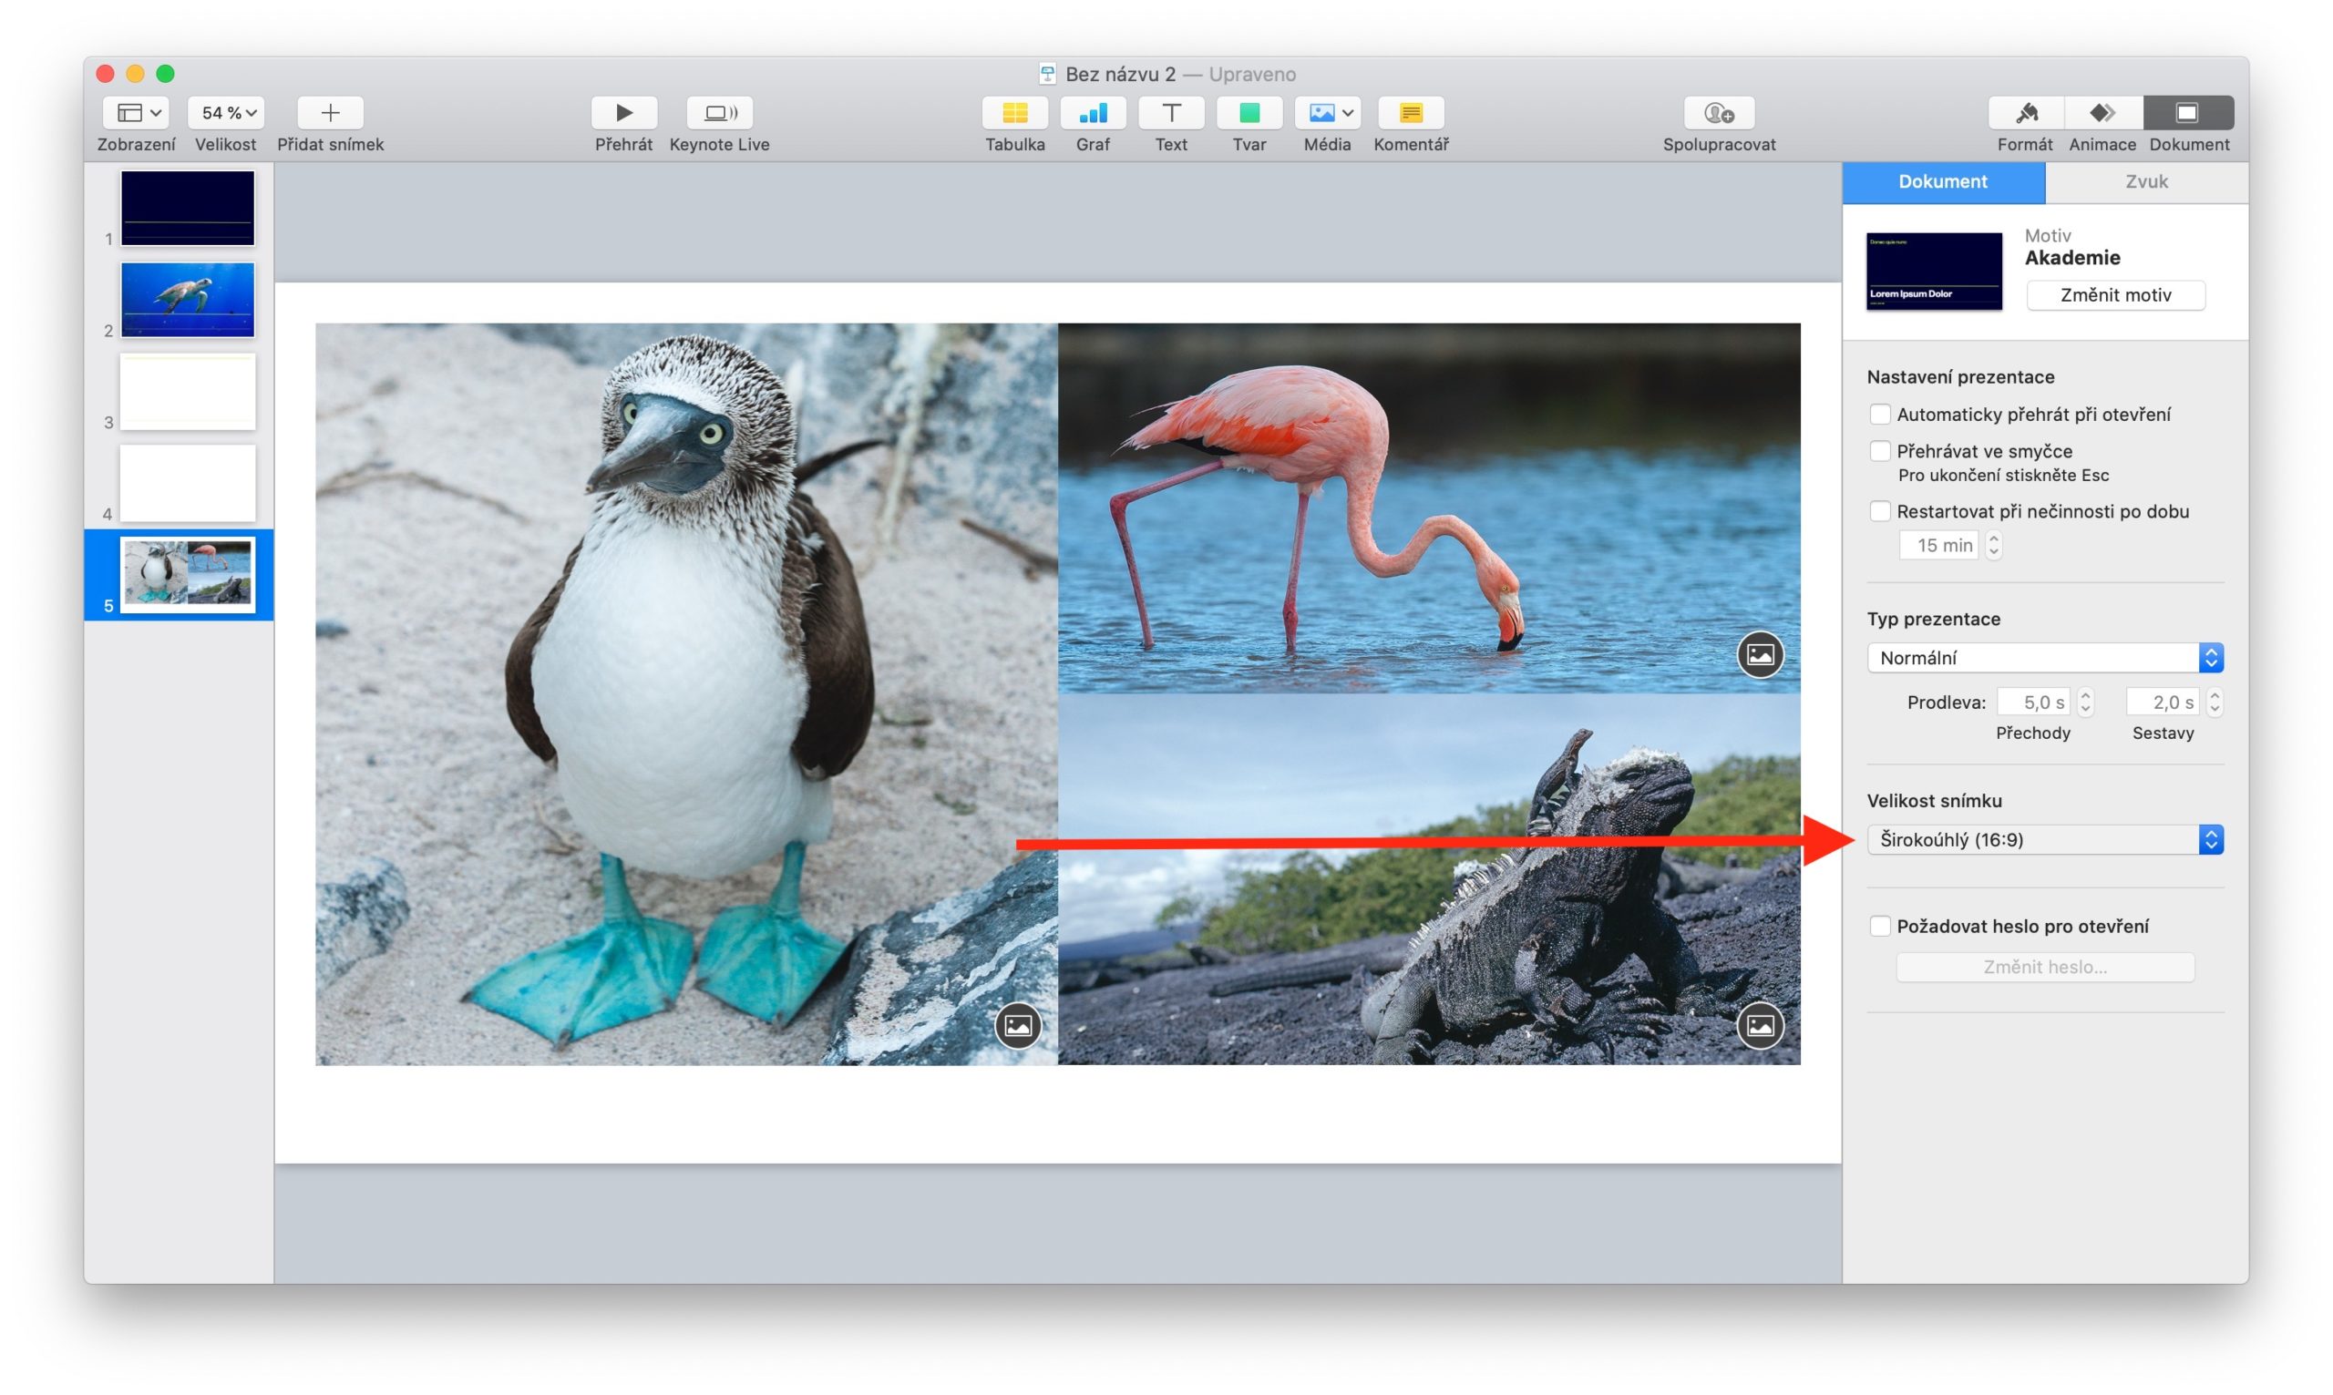Select slide 2 thumbnail with the turtle
Screen dimensions: 2333x1395
pos(187,299)
